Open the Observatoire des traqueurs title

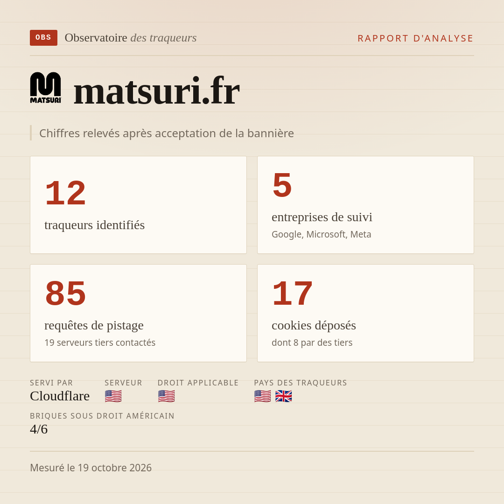[131, 38]
